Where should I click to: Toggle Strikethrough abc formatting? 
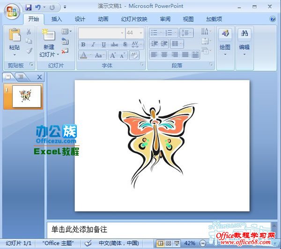114,45
